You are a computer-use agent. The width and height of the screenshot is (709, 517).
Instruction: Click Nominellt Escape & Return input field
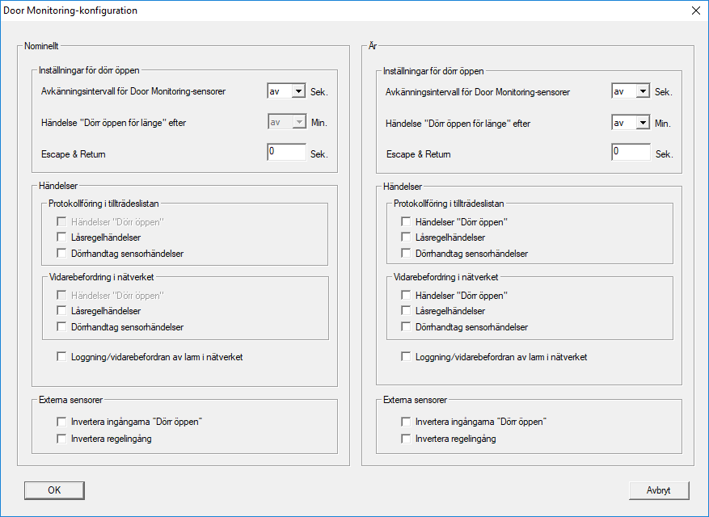(x=286, y=153)
